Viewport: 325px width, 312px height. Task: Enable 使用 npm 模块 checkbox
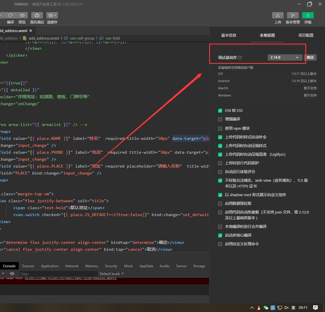[x=220, y=128]
